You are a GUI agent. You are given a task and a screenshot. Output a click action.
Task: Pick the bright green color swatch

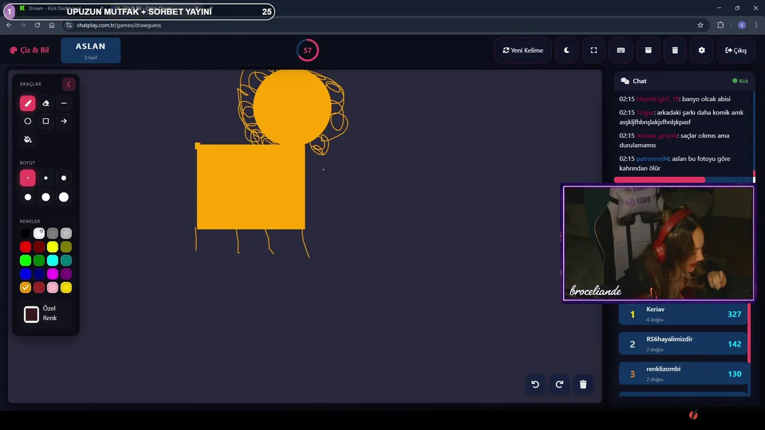25,260
